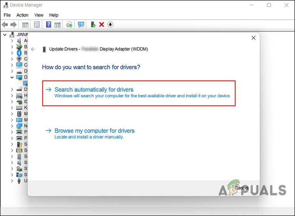Select the network adapters icon with two monitors

point(19,126)
